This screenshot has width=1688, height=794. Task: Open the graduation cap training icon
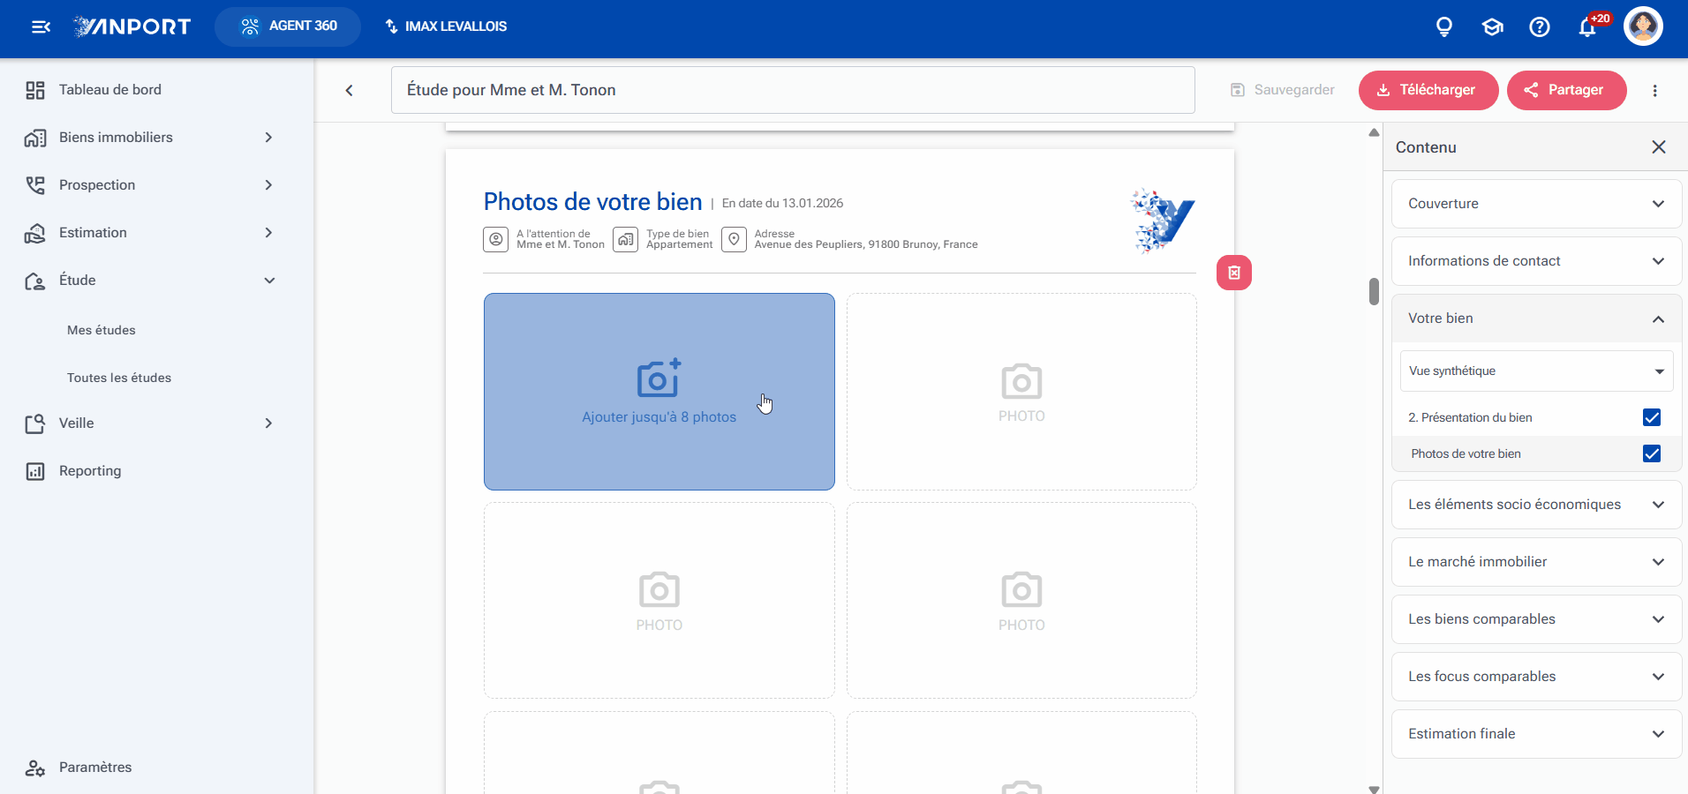[x=1492, y=26]
